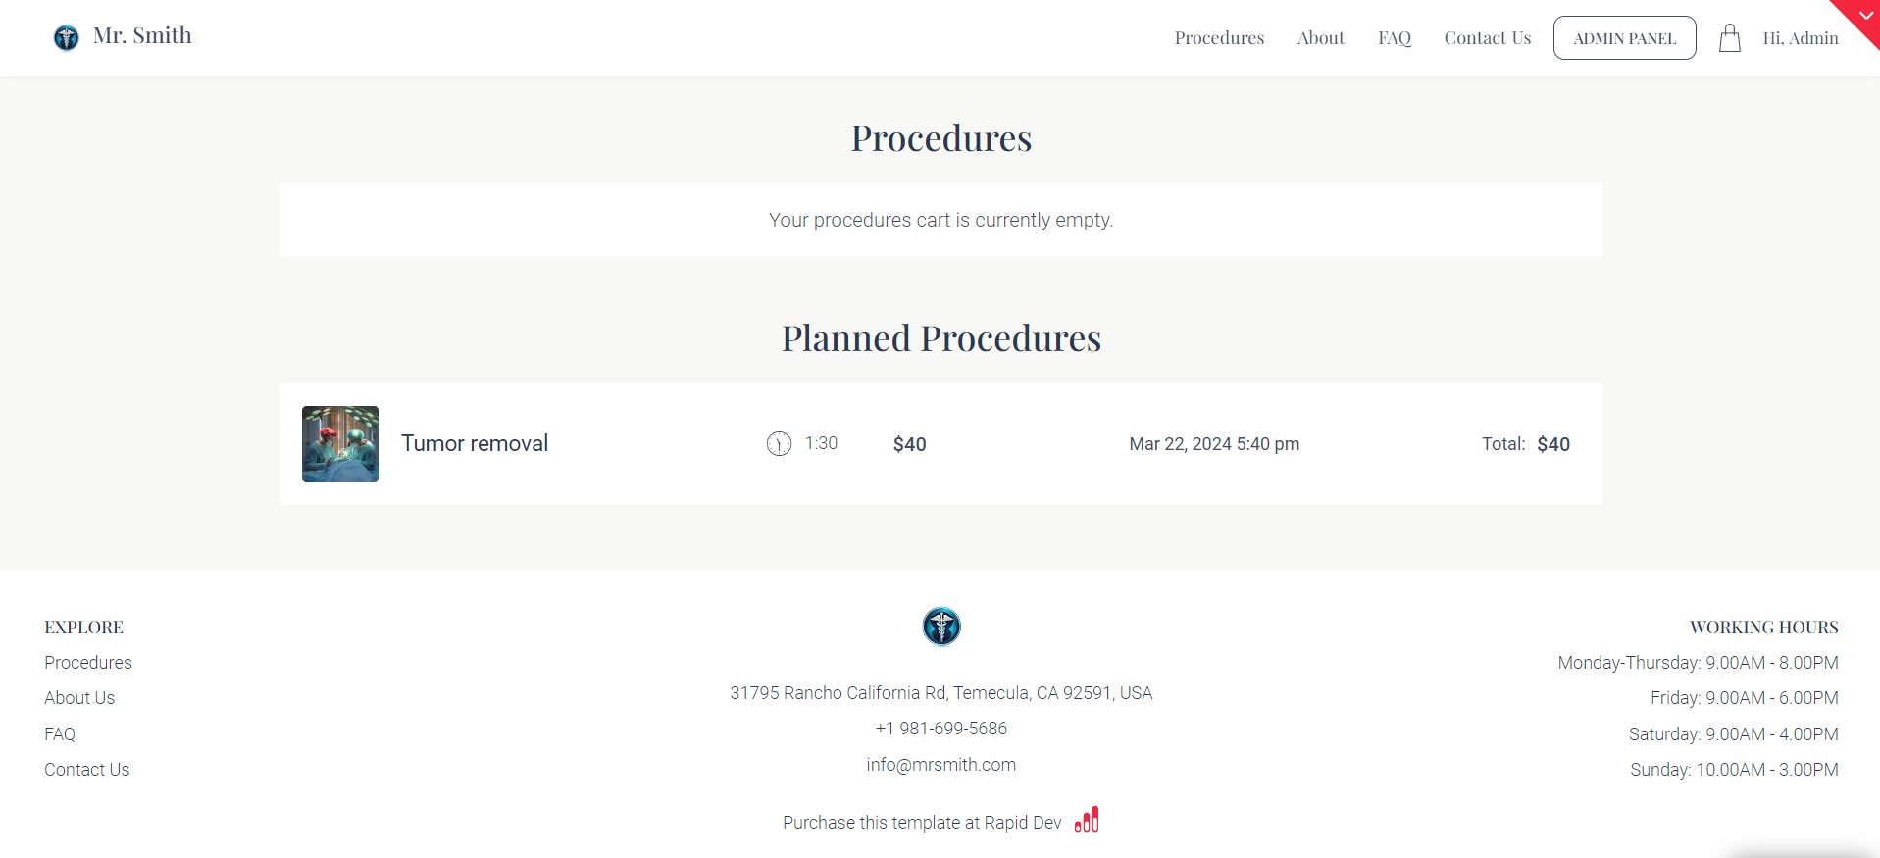Click Purchase this template at Rapid Dev
The image size is (1880, 858).
click(x=922, y=823)
